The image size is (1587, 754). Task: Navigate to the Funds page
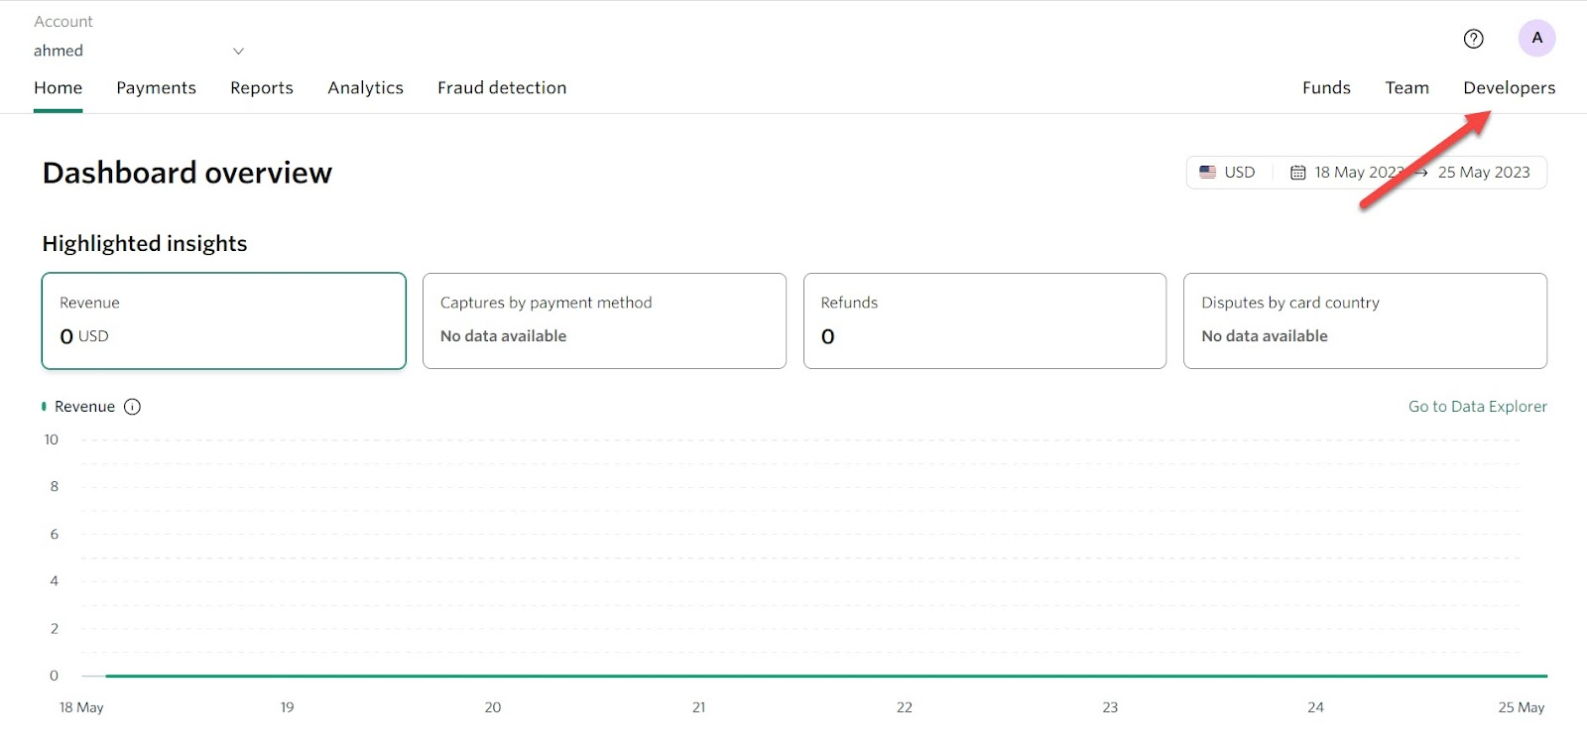click(x=1326, y=88)
